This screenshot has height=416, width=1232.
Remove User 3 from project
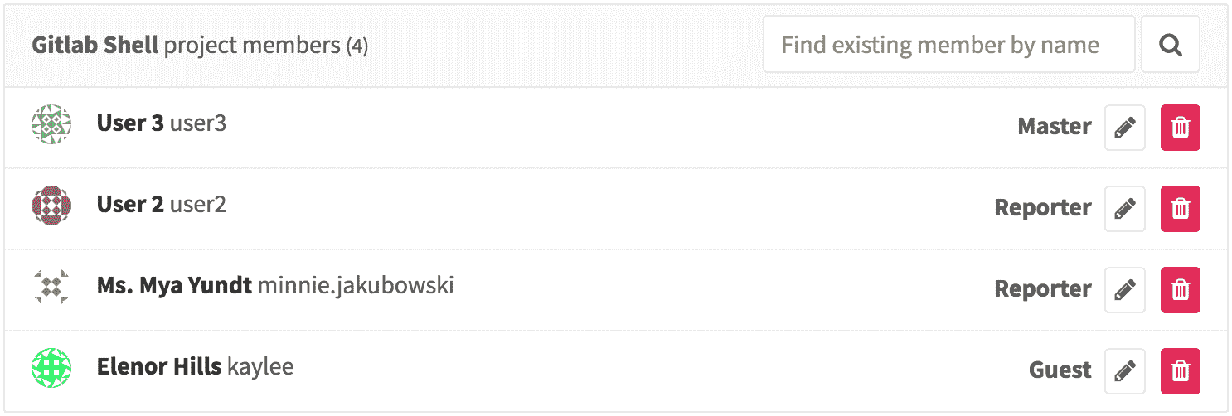coord(1180,128)
